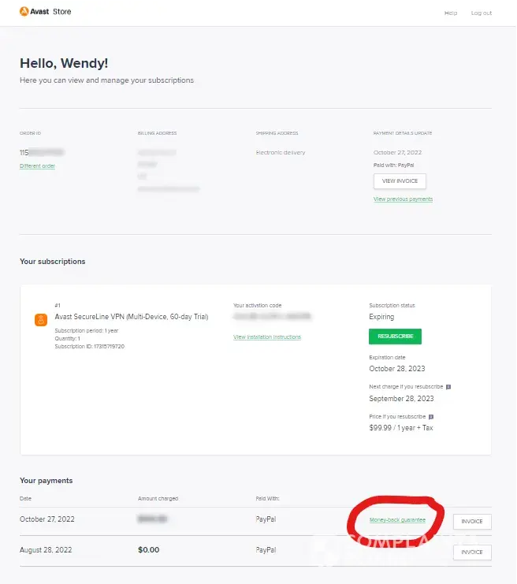Click the Subscription ID text
517x584 pixels.
[x=90, y=346]
